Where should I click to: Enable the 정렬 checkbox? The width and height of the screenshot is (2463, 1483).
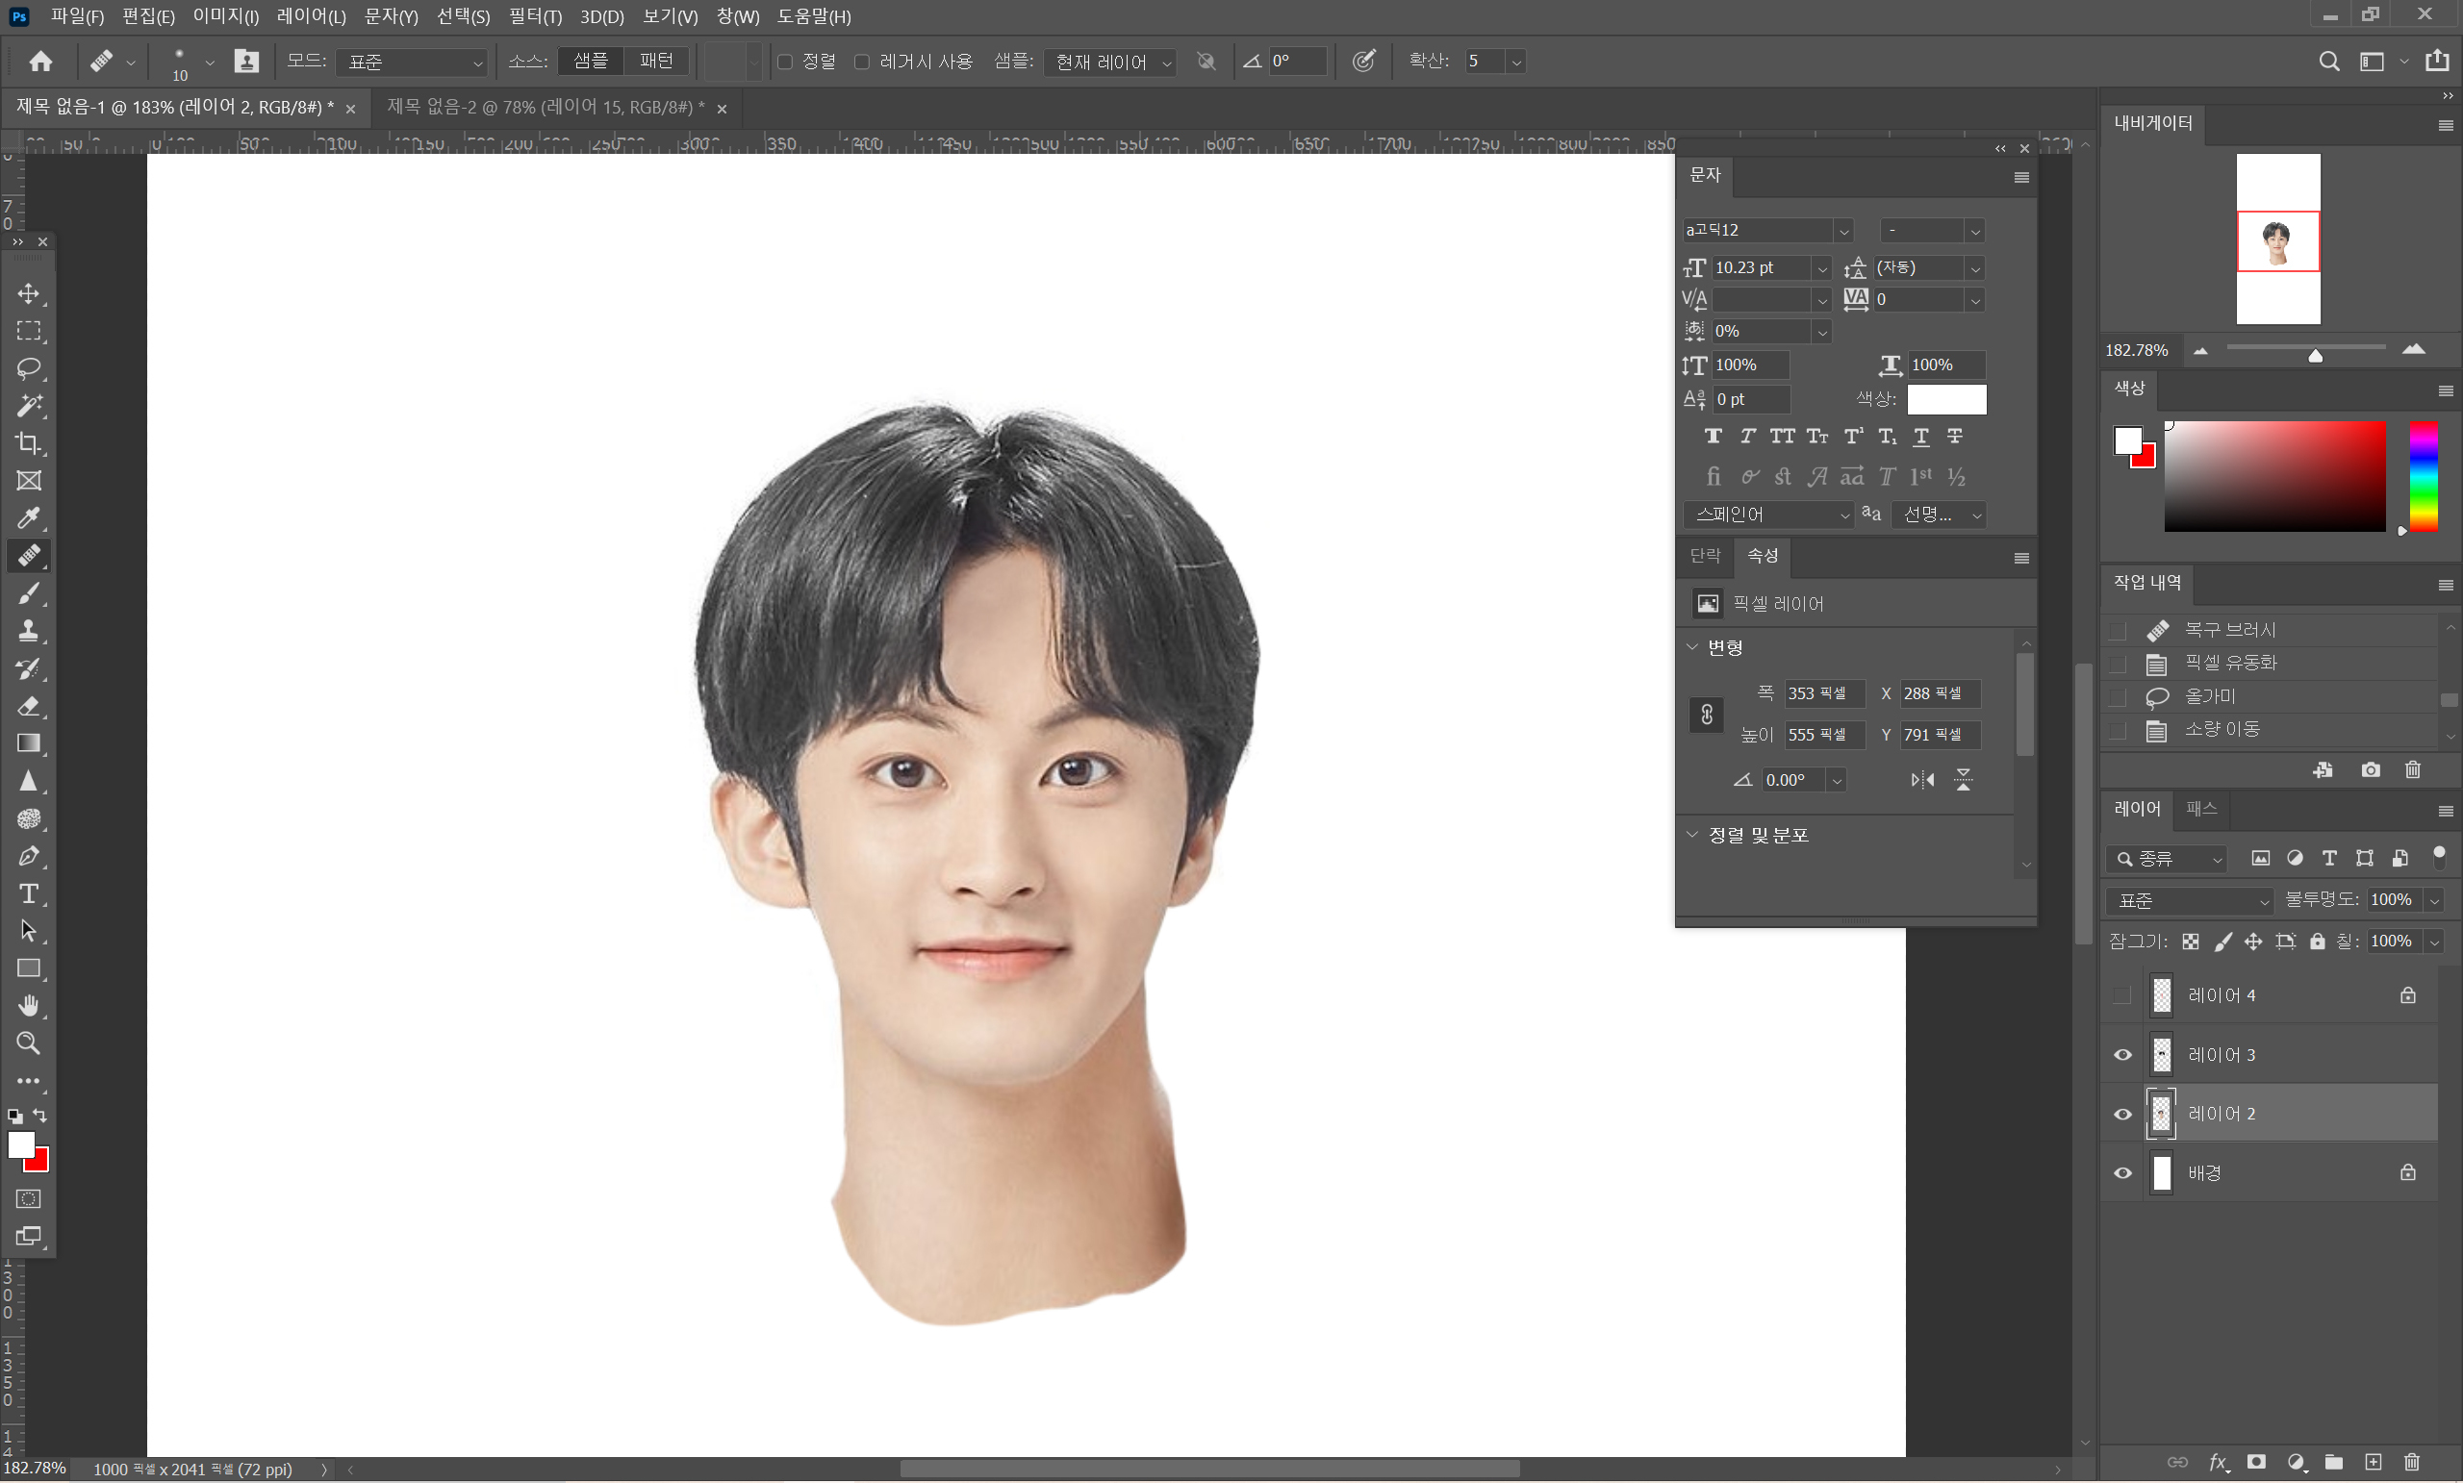[x=786, y=62]
